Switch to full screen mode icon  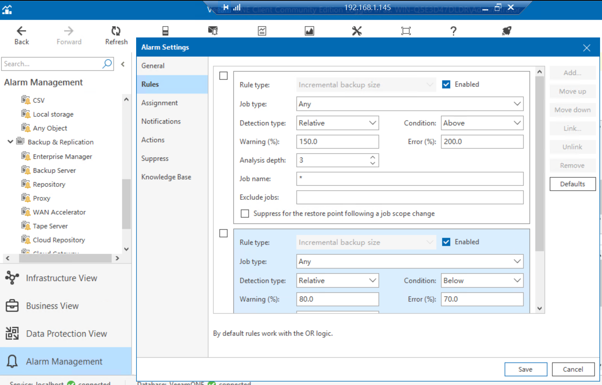pyautogui.click(x=406, y=31)
